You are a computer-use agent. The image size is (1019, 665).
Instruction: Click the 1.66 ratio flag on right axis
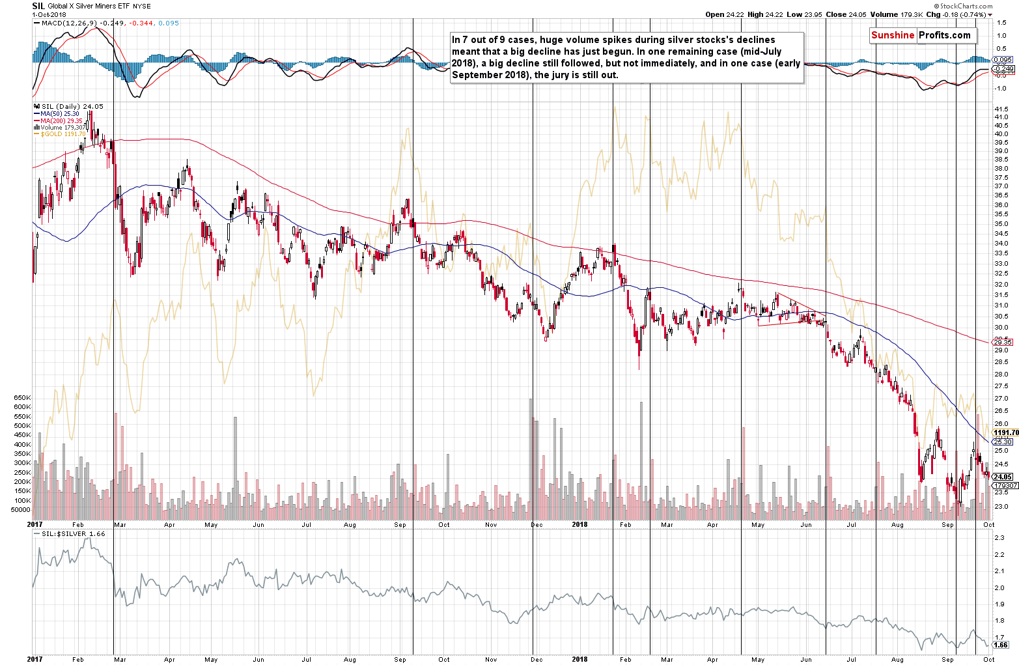coord(1001,645)
